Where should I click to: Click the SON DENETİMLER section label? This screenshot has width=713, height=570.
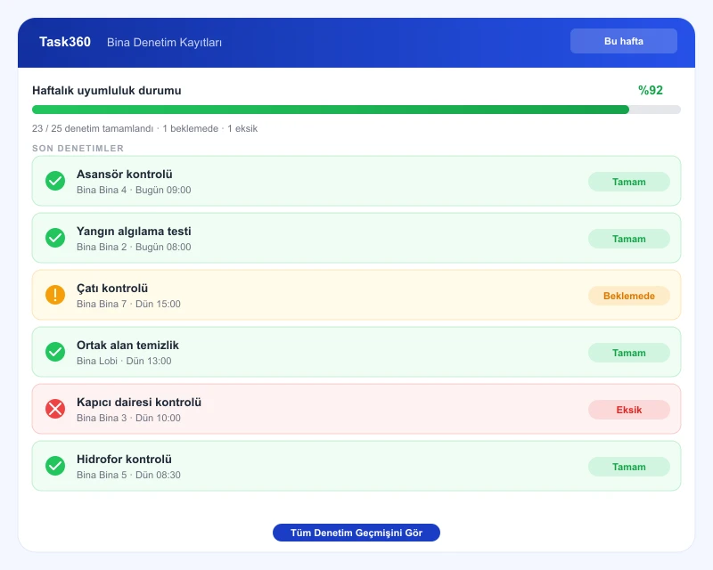click(78, 148)
